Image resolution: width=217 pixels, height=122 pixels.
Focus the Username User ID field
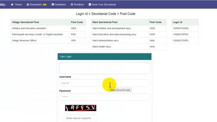click(104, 83)
